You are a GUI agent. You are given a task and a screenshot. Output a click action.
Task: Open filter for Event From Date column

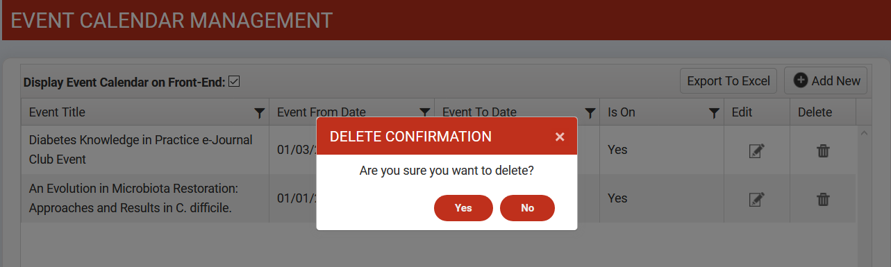(424, 112)
